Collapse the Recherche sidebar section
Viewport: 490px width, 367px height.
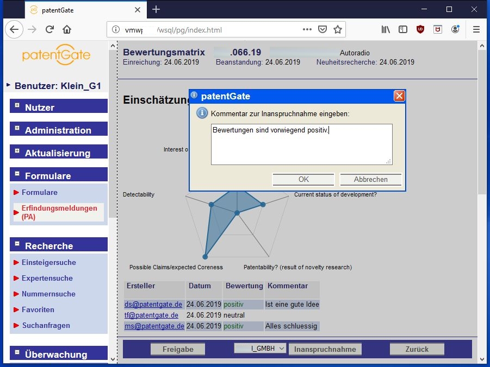click(17, 243)
